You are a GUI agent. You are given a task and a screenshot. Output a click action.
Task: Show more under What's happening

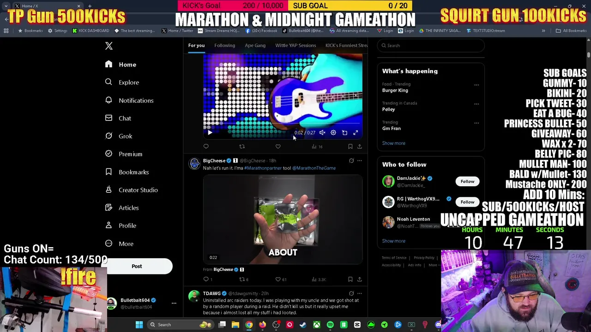(393, 143)
